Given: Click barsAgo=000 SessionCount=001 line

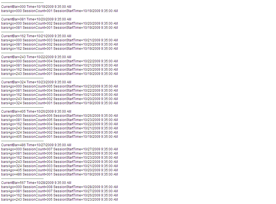Looking at the screenshot, I should pos(60,11).
